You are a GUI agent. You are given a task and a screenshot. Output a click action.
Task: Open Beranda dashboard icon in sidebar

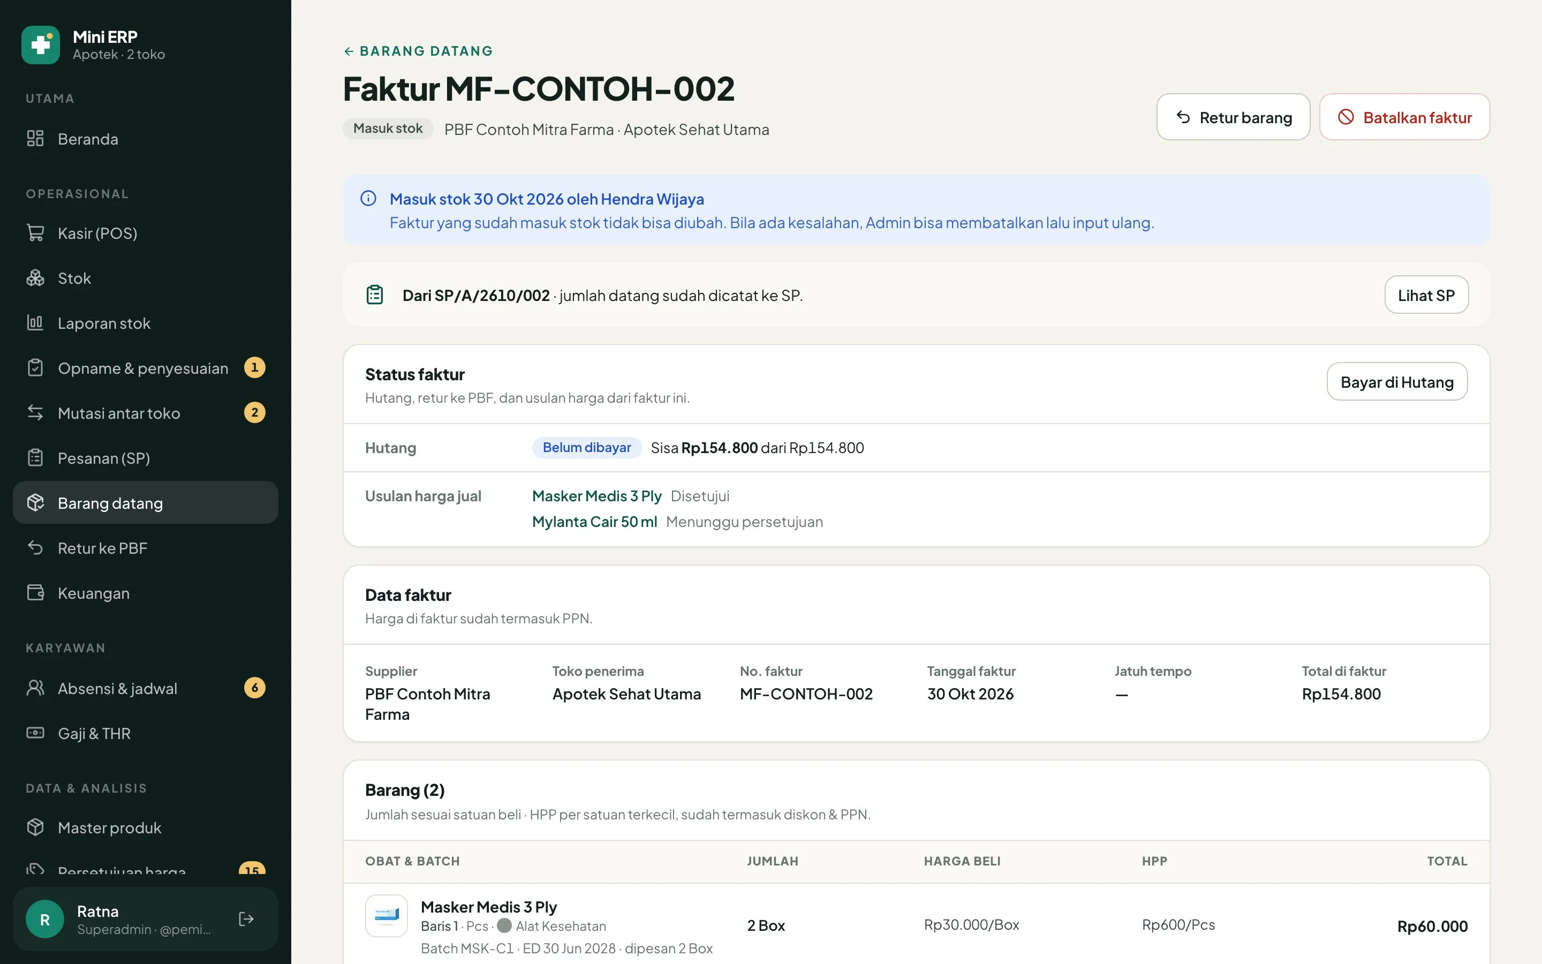coord(36,138)
